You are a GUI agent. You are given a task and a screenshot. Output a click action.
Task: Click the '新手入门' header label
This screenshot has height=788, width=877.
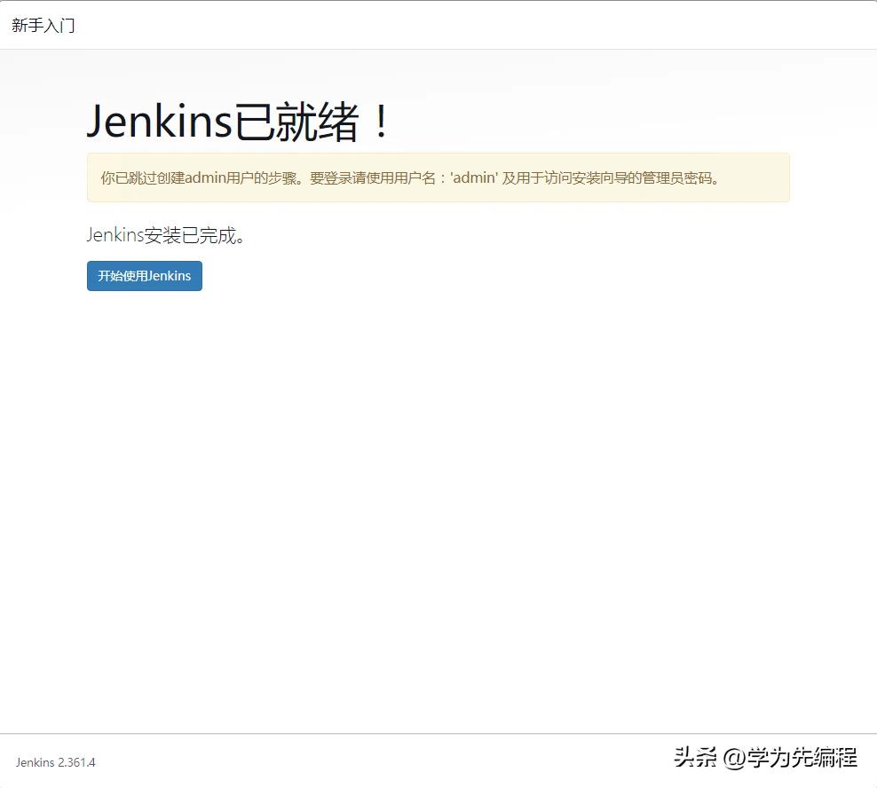(x=43, y=25)
